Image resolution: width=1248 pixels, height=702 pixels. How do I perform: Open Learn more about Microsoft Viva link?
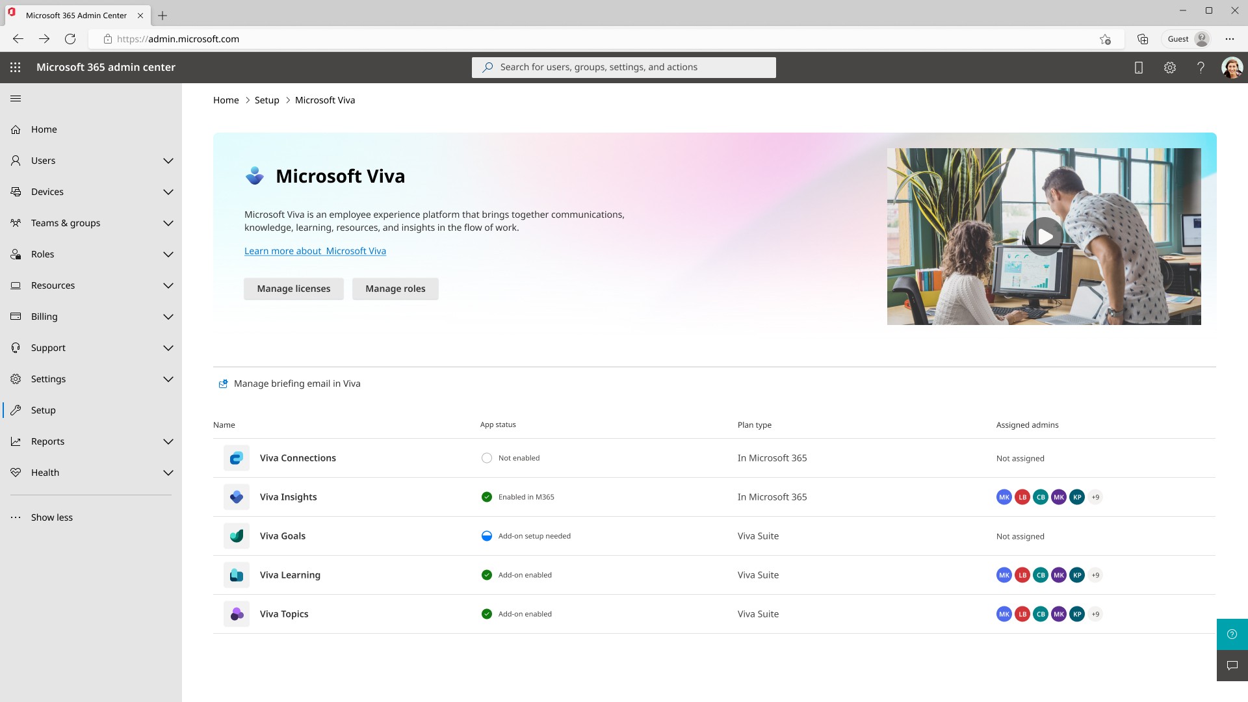point(315,251)
